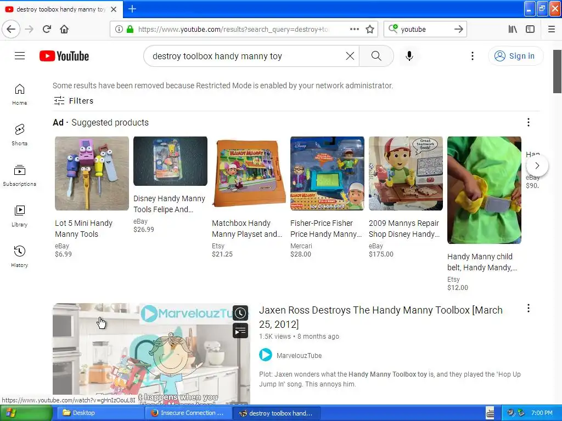Bookmark this page with the star
Viewport: 562px width, 421px height.
pyautogui.click(x=370, y=29)
